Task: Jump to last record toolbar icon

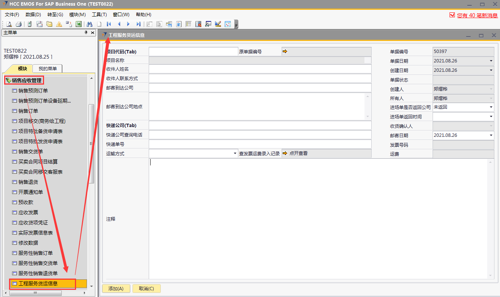Action: (x=138, y=24)
